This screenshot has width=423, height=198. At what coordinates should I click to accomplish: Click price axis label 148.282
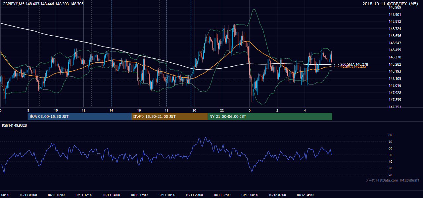(x=395, y=64)
